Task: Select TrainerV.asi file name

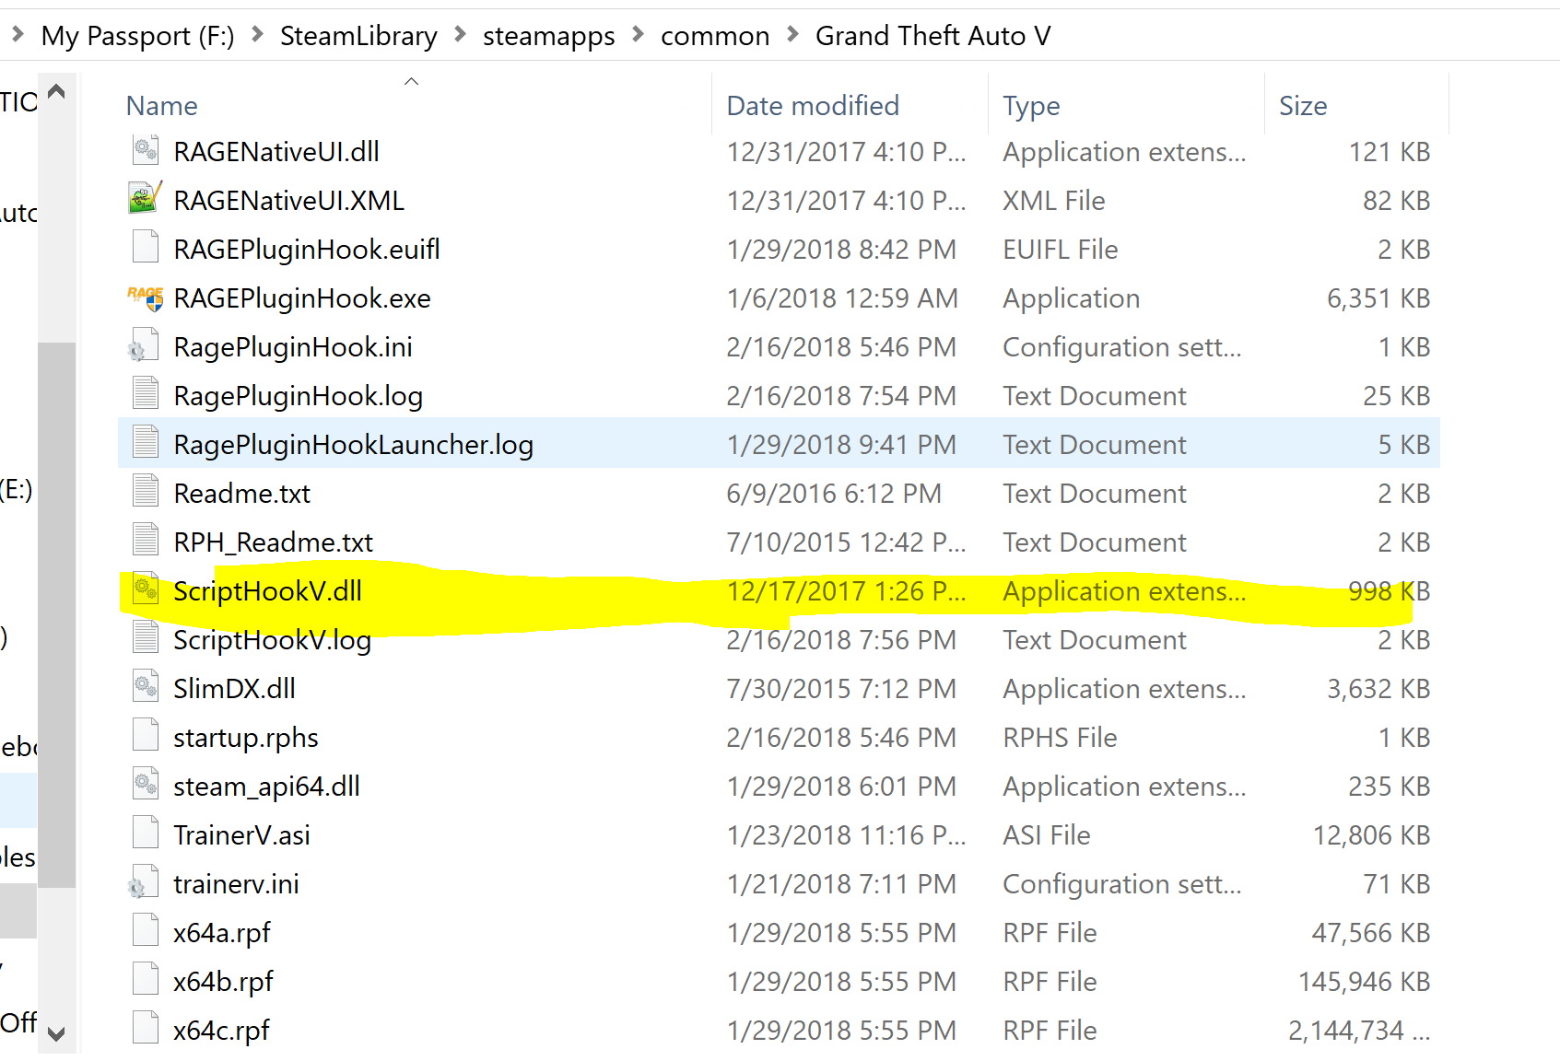Action: [242, 834]
